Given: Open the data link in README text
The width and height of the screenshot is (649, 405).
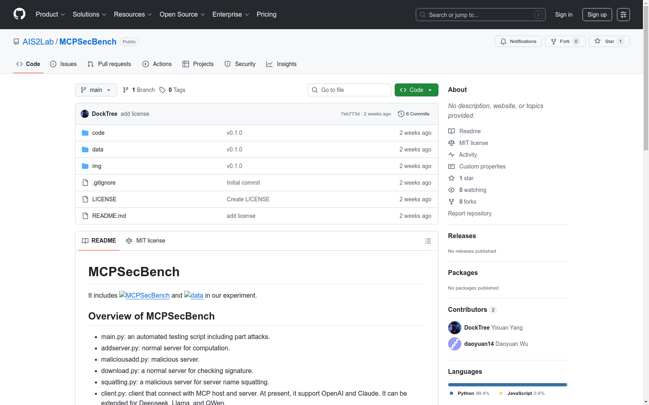Looking at the screenshot, I should (x=193, y=295).
